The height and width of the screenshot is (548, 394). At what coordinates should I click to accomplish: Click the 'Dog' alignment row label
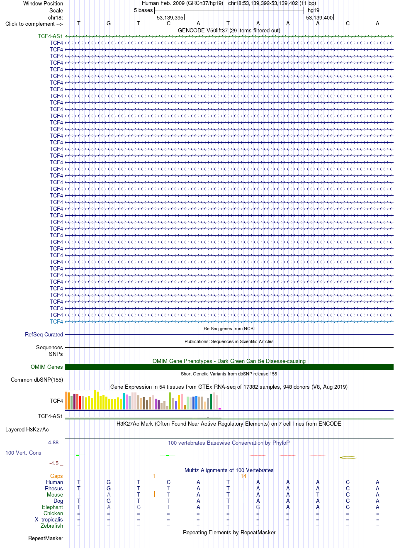58,501
